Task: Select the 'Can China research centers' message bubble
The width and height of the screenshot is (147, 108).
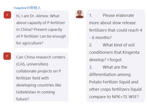Action: pos(41,77)
